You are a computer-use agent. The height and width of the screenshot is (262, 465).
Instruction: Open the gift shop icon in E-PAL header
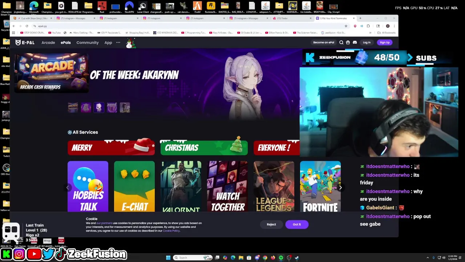pos(348,43)
